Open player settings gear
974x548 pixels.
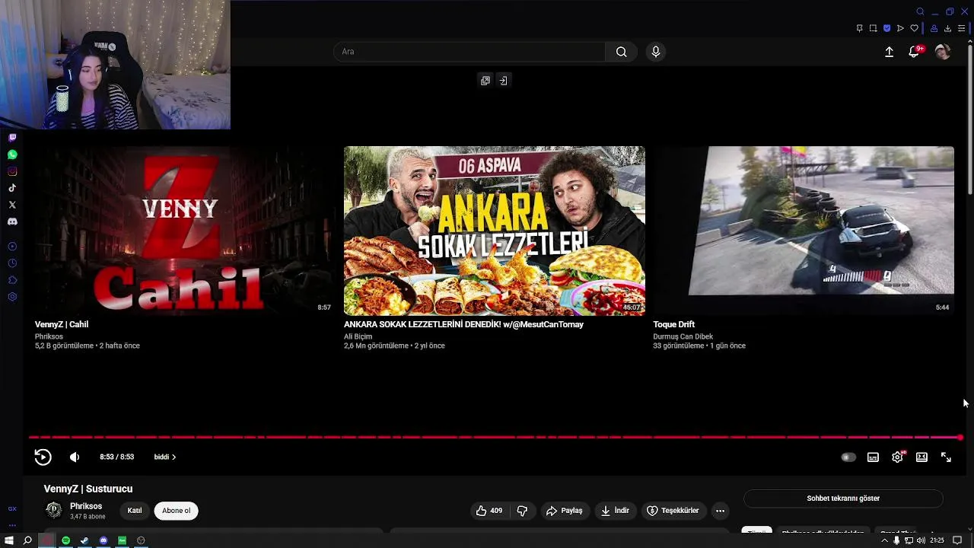click(897, 457)
